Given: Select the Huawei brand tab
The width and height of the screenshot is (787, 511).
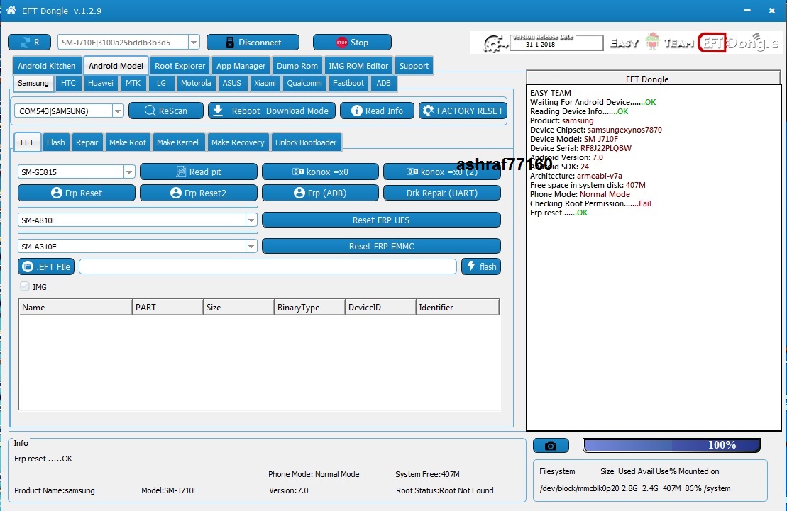Looking at the screenshot, I should click(100, 83).
